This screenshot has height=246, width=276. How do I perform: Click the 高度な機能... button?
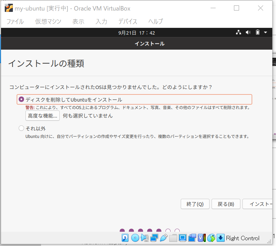point(42,116)
